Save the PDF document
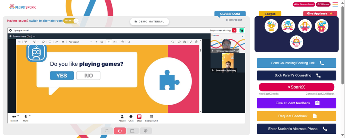 184,42
